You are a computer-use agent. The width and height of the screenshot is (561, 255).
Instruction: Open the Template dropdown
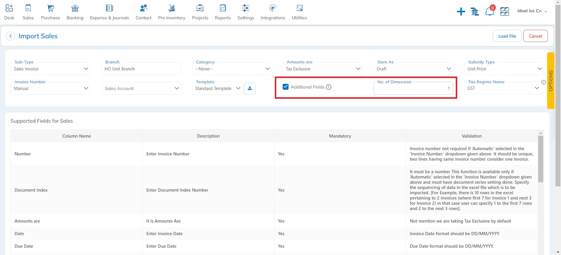tap(217, 89)
